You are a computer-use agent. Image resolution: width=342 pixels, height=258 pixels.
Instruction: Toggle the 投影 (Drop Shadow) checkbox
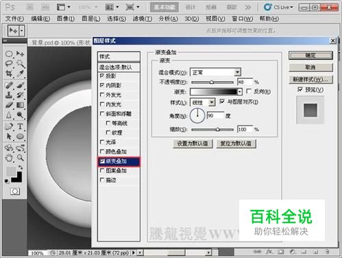coord(102,75)
